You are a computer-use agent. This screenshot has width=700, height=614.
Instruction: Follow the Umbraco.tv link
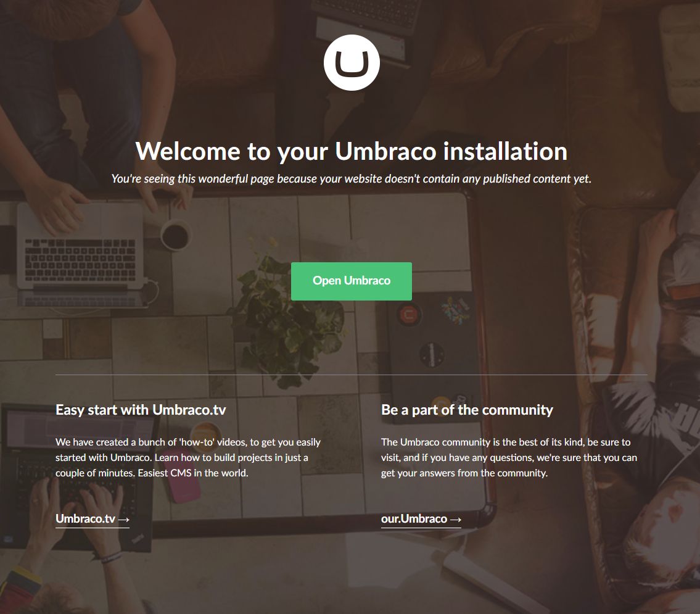93,519
